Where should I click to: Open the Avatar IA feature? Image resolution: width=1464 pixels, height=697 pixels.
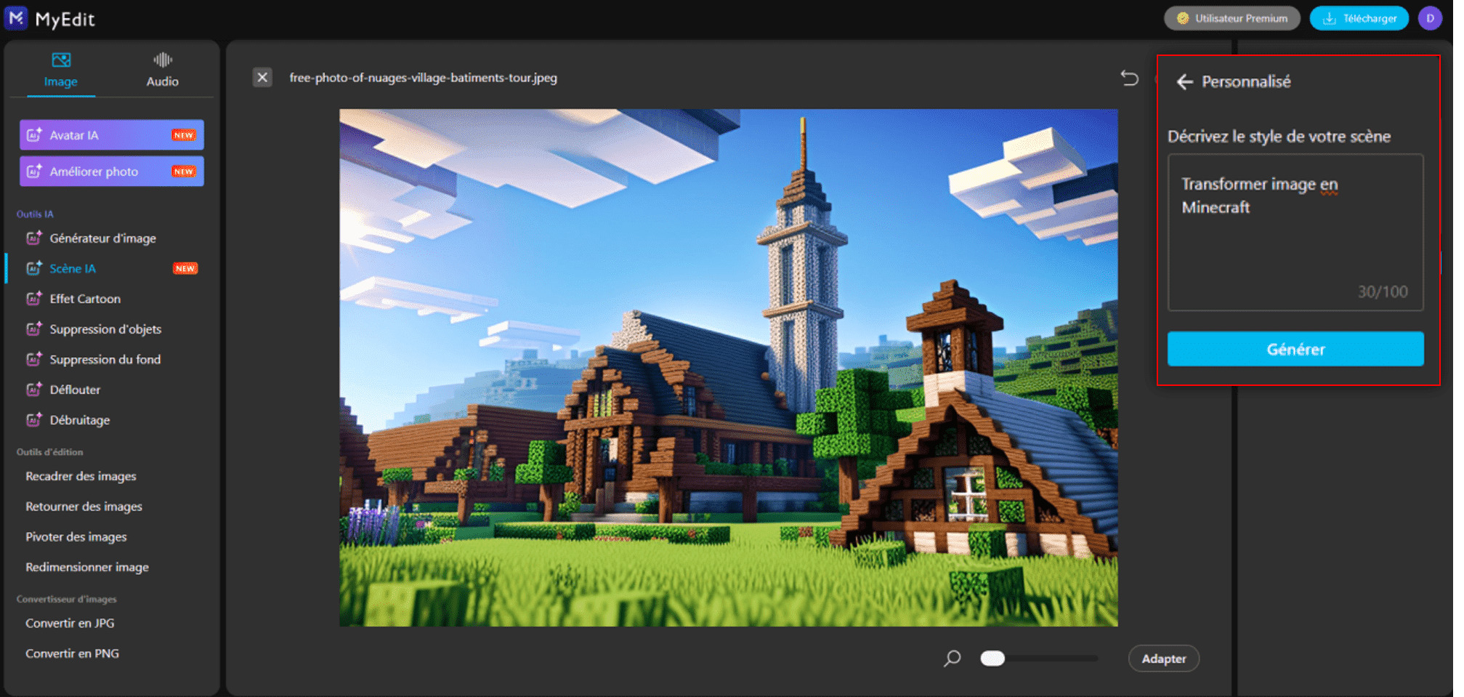pyautogui.click(x=110, y=134)
